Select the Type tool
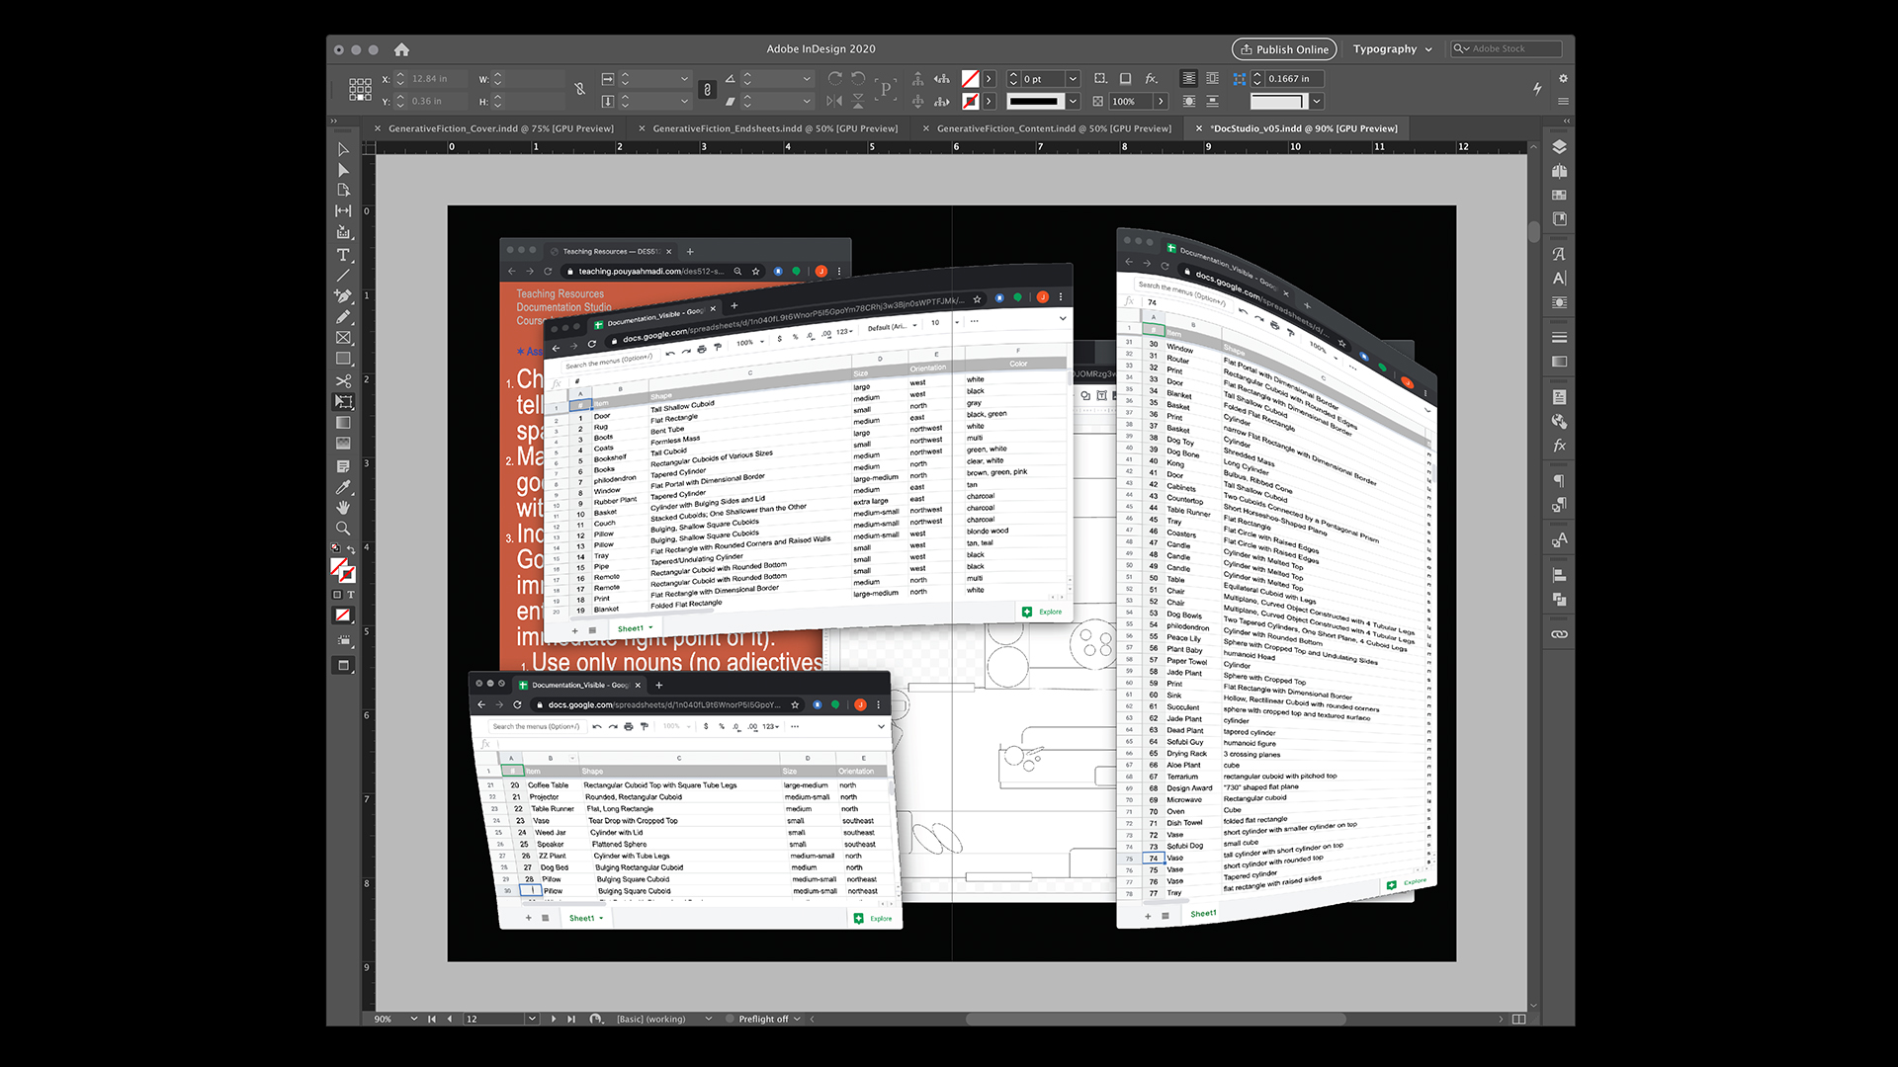 pos(343,254)
